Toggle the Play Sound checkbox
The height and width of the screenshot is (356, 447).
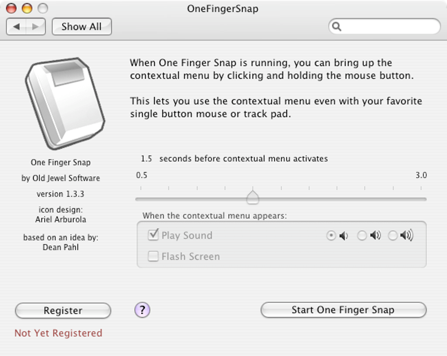(x=153, y=235)
